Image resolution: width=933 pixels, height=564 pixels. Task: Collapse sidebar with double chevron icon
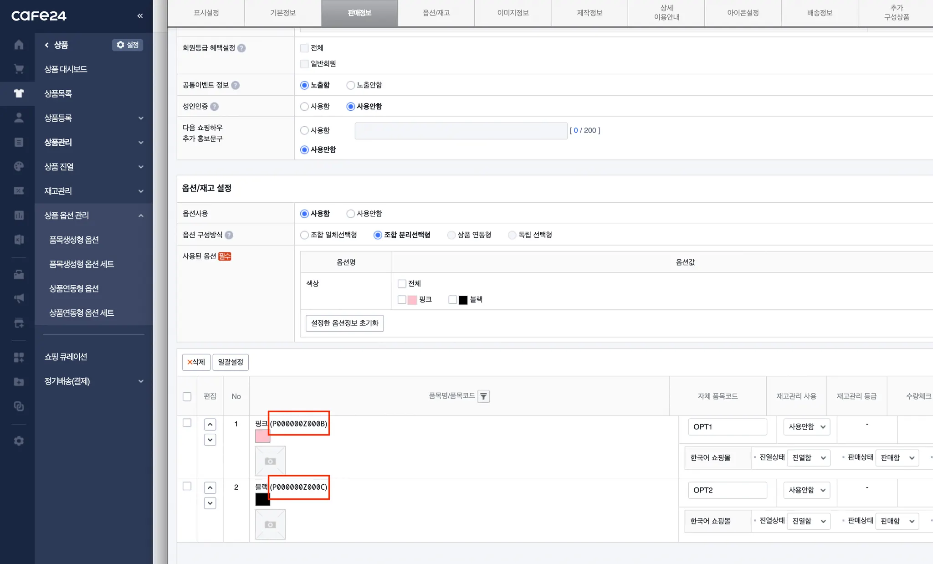140,16
